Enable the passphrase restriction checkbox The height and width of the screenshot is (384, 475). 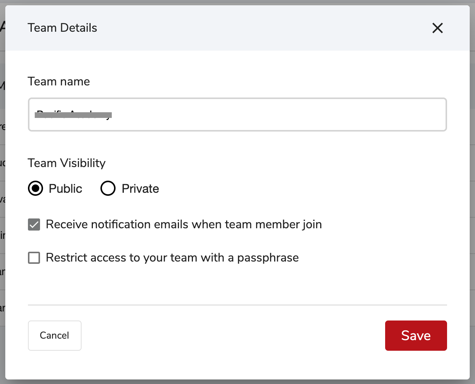pyautogui.click(x=34, y=258)
